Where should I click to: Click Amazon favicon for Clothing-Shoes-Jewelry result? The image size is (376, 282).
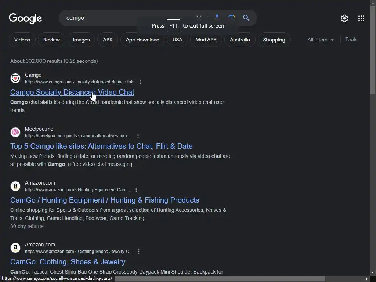click(15, 248)
